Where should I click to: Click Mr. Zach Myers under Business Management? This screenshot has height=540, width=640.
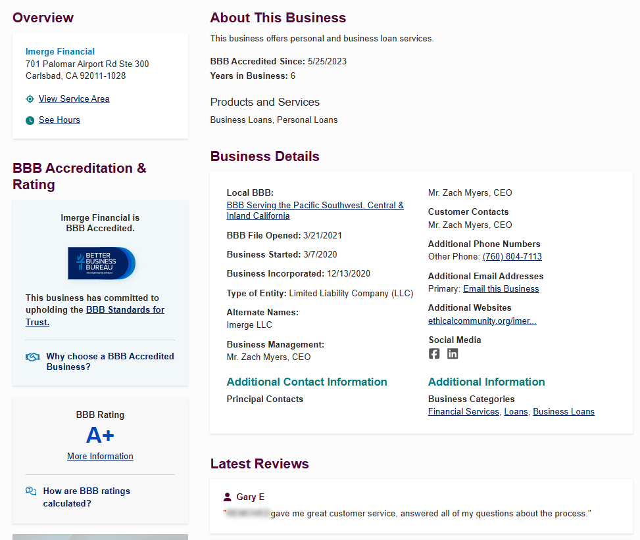tap(268, 357)
